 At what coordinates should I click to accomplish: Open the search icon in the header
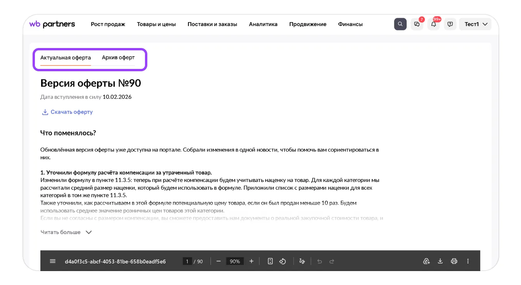click(400, 24)
